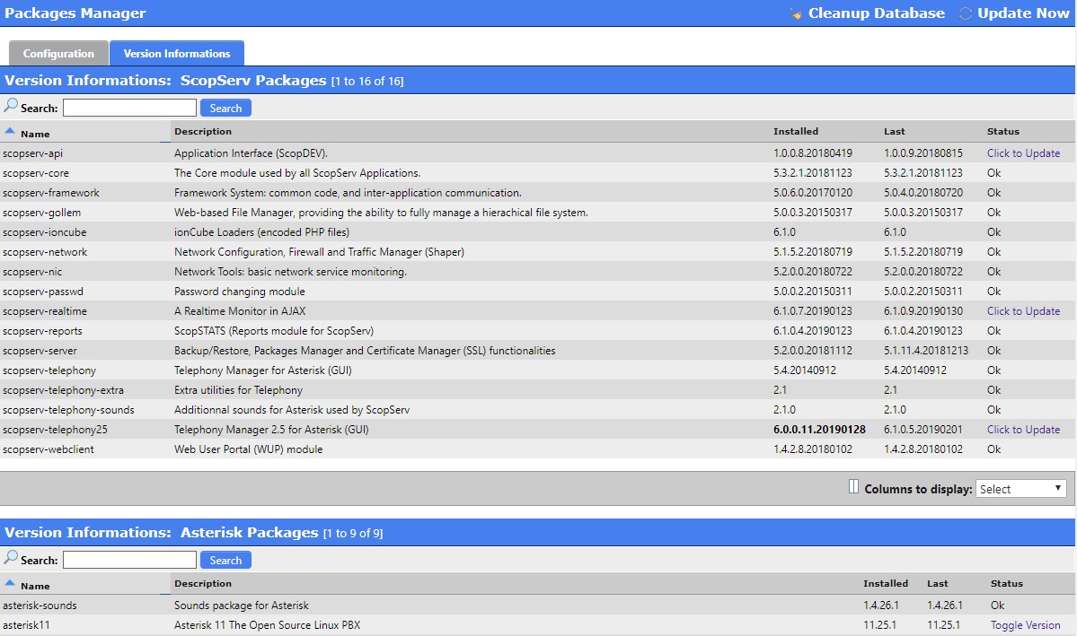
Task: Click last version 1.0.0.9.20180815
Action: pyautogui.click(x=923, y=153)
